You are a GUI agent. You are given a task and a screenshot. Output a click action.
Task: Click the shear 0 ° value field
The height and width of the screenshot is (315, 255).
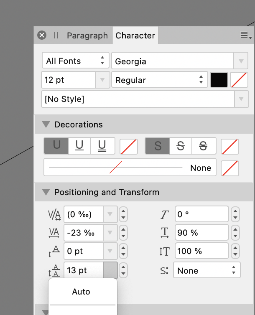pyautogui.click(x=202, y=214)
